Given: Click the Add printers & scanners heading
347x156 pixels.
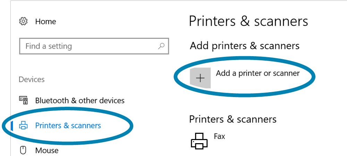Looking at the screenshot, I should tap(244, 45).
